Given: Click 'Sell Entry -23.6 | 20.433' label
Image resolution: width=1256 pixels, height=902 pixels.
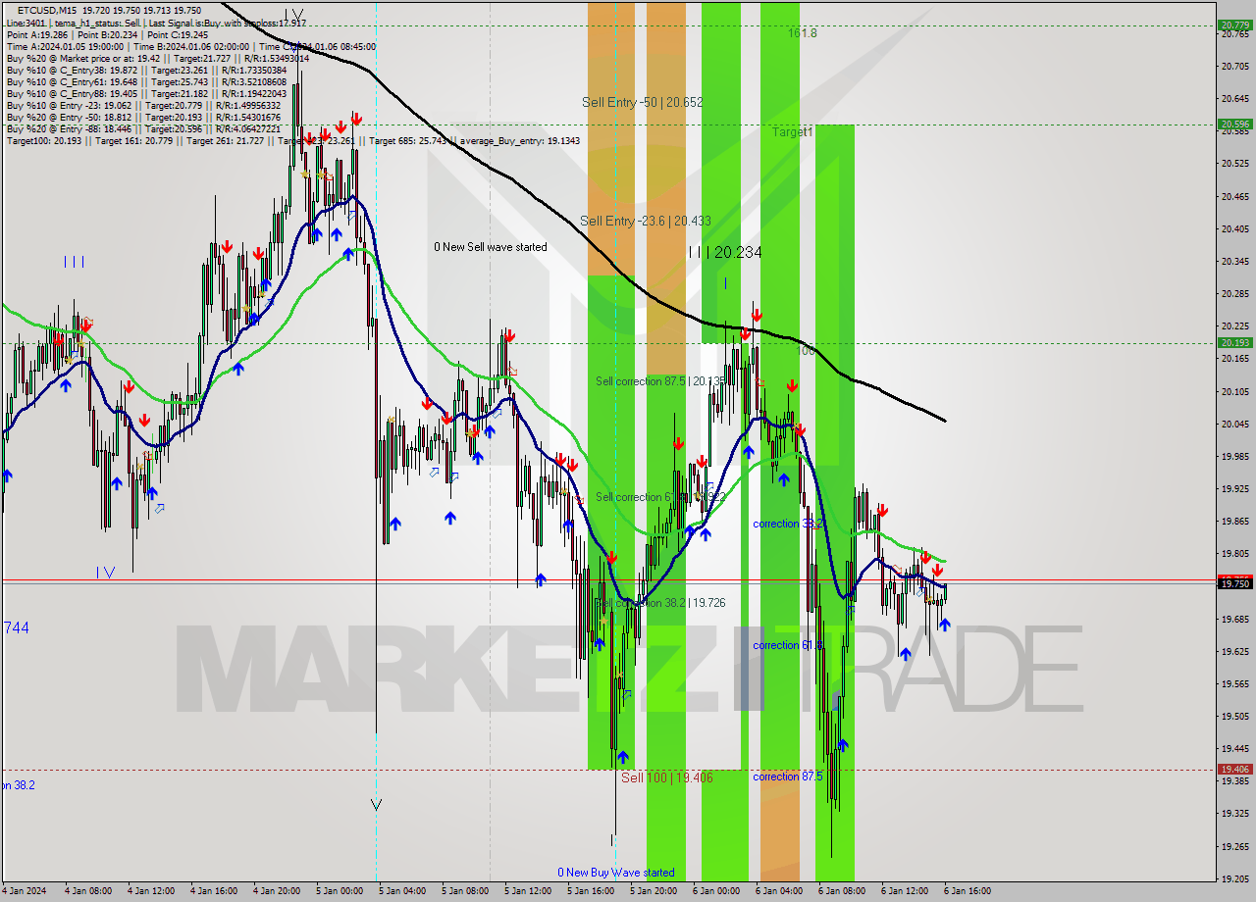Looking at the screenshot, I should (645, 222).
